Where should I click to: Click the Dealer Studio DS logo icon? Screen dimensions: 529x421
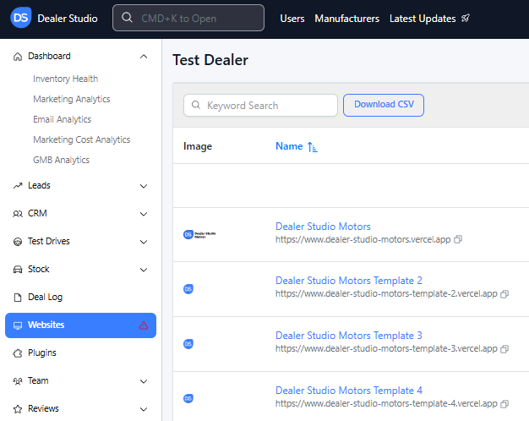(x=22, y=18)
